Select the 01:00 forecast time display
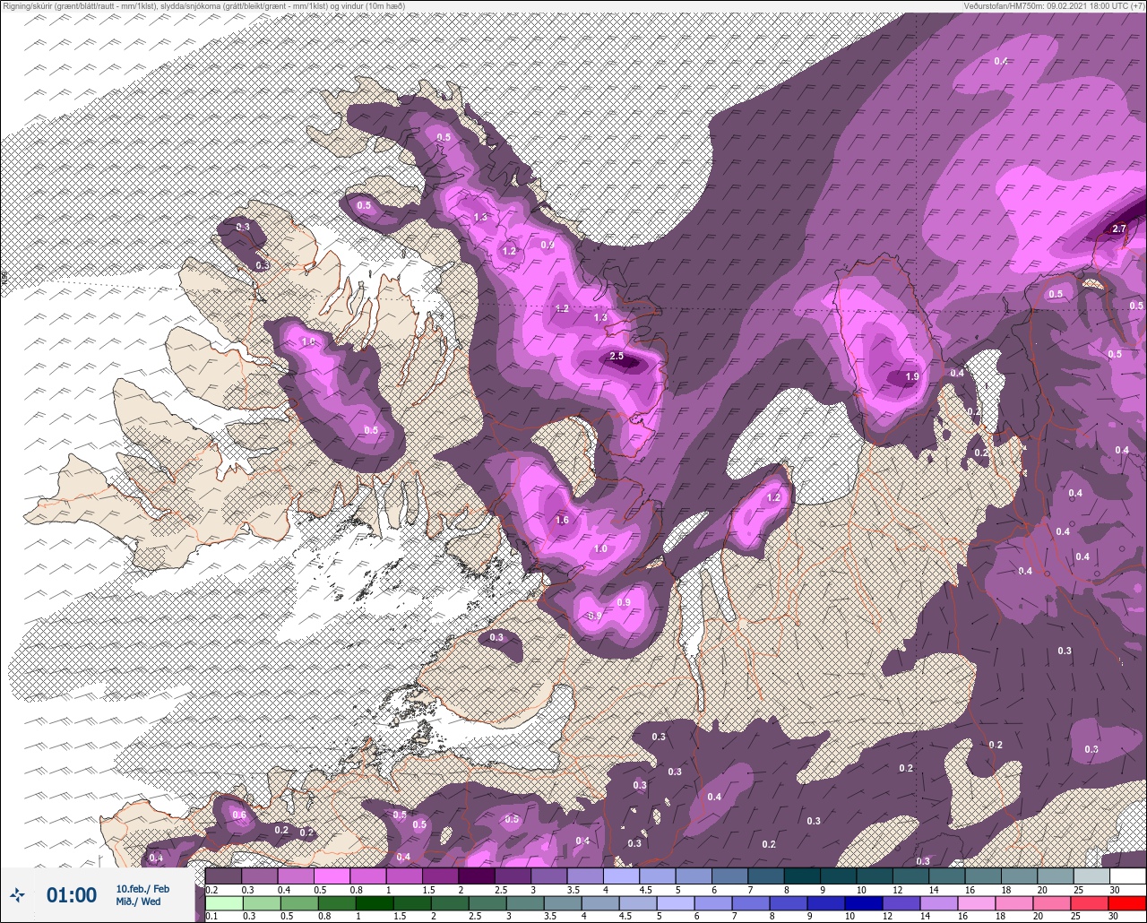Image resolution: width=1147 pixels, height=923 pixels. point(72,895)
